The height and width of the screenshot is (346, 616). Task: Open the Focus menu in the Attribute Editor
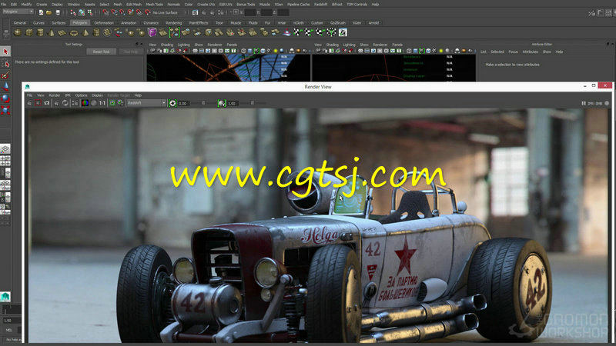(x=513, y=52)
